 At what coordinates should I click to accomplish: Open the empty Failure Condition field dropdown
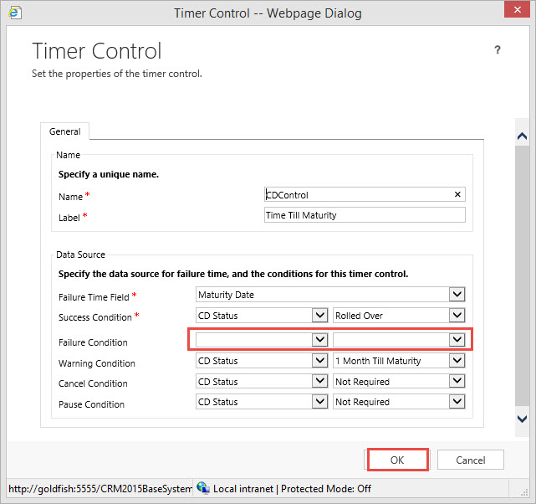click(319, 340)
